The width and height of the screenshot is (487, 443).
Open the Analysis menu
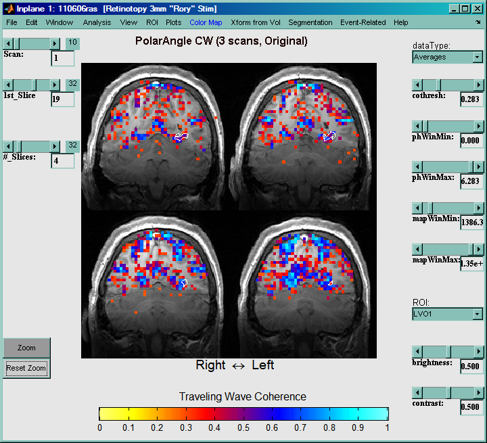tap(97, 22)
